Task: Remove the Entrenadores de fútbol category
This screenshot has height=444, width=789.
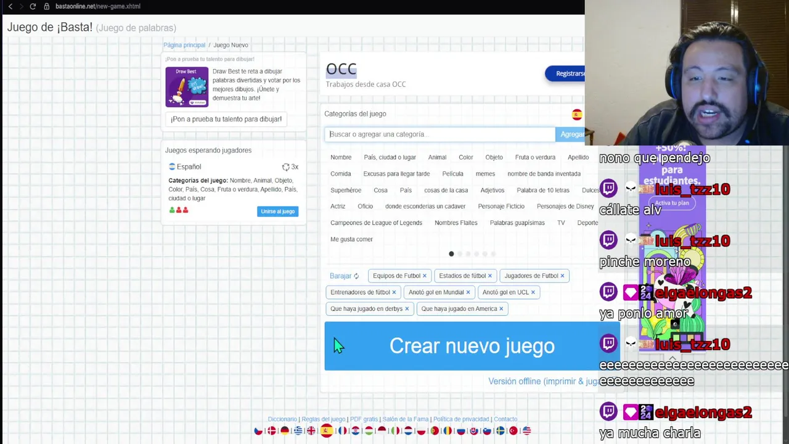Action: click(x=394, y=292)
